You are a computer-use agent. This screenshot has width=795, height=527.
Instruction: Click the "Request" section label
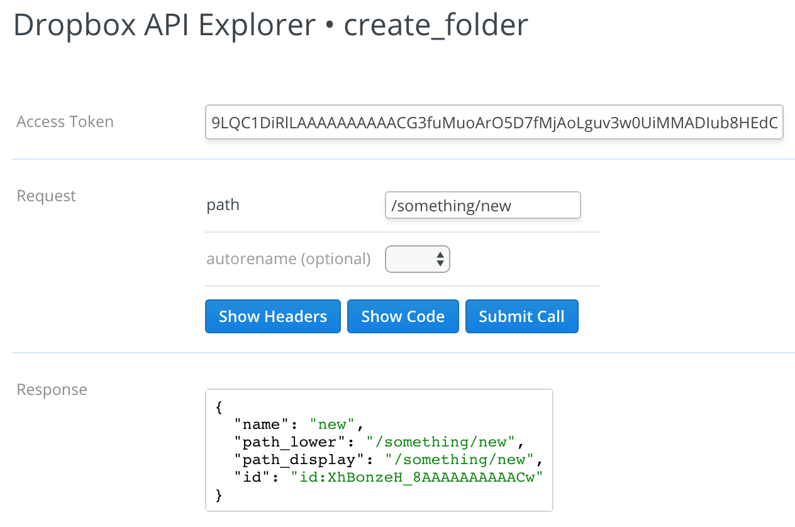[x=46, y=196]
